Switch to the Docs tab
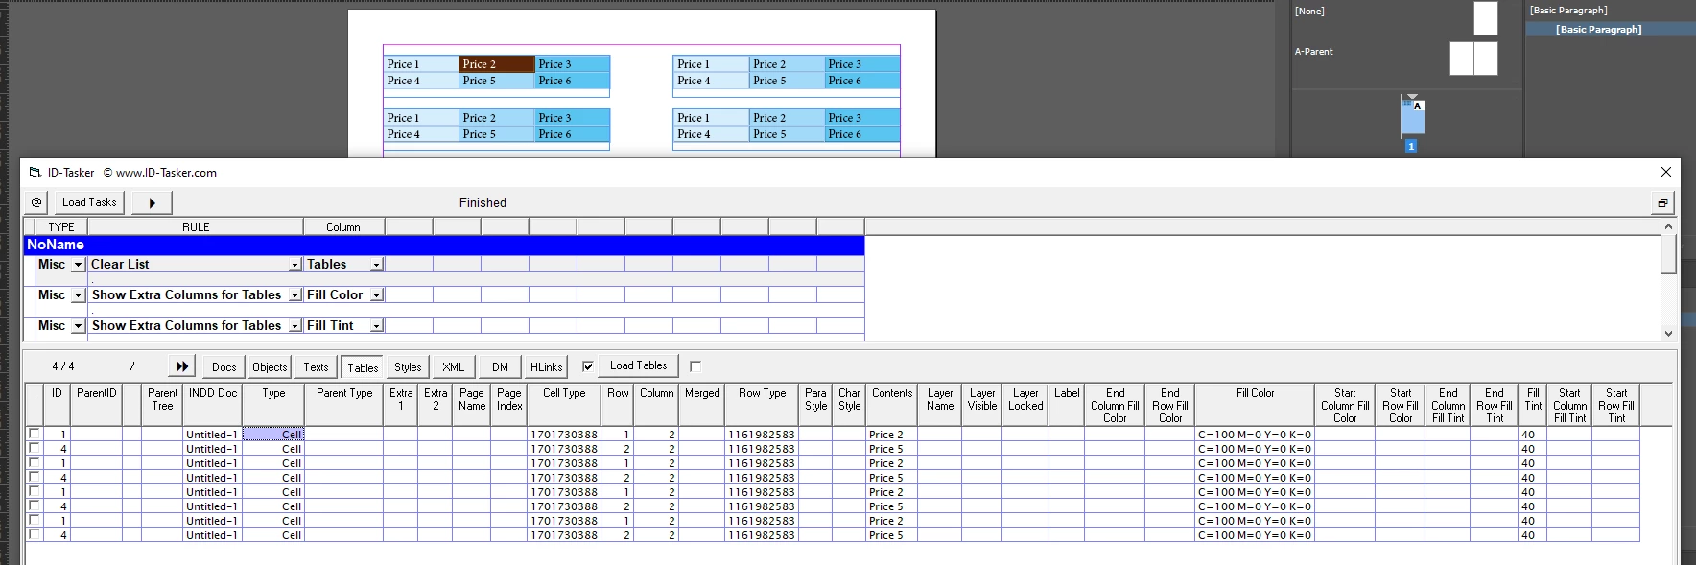The height and width of the screenshot is (565, 1696). coord(224,366)
